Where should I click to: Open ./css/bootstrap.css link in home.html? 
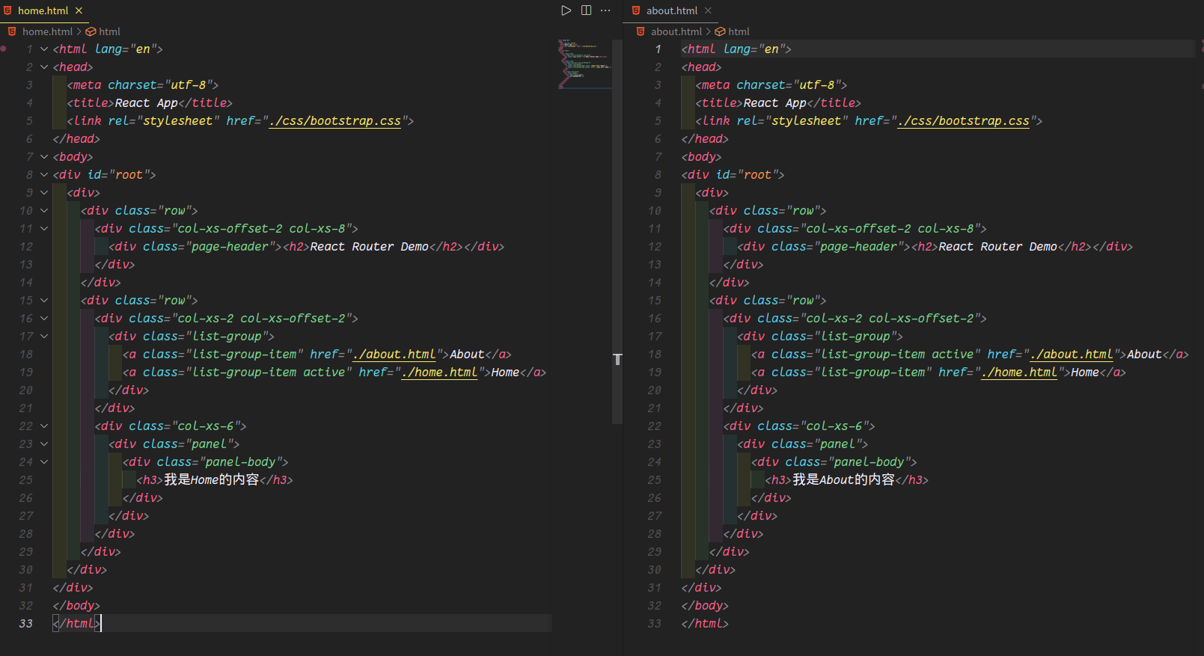(x=335, y=121)
